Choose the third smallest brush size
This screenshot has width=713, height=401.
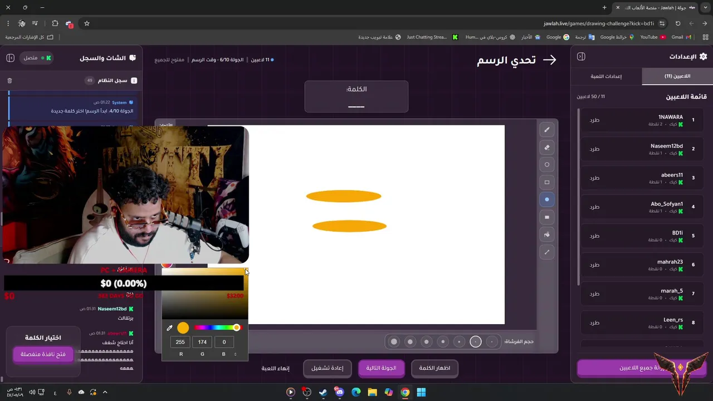[460, 341]
